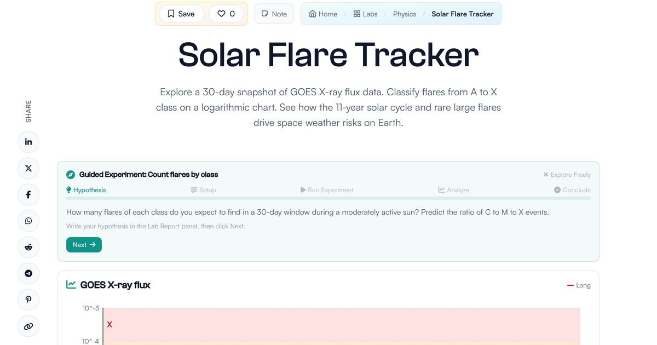This screenshot has height=345, width=657.
Task: Share via WhatsApp icon
Action: [x=28, y=221]
